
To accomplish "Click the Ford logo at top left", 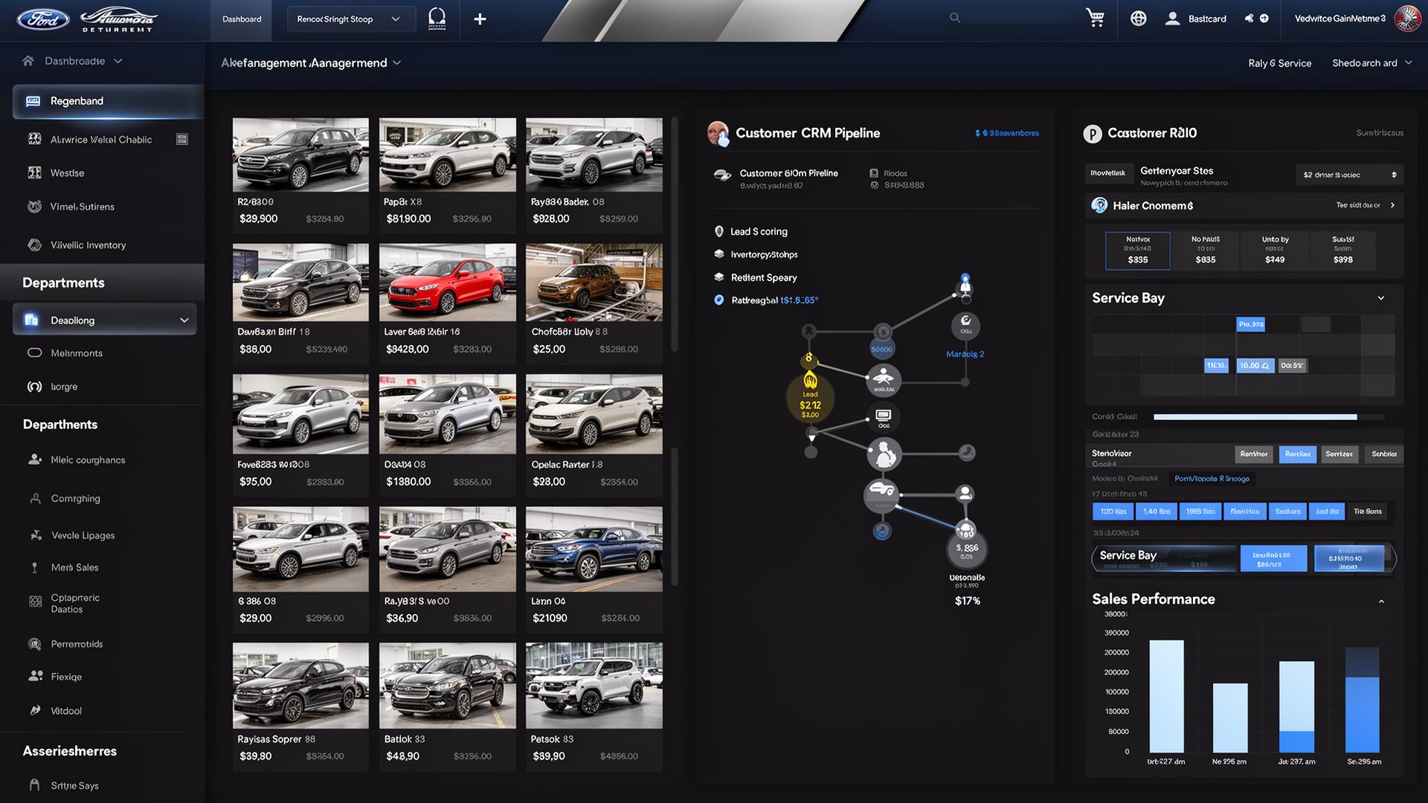I will (42, 19).
